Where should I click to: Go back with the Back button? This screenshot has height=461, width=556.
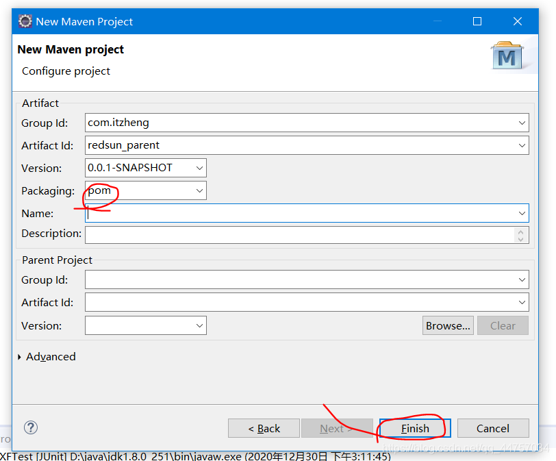(x=264, y=428)
